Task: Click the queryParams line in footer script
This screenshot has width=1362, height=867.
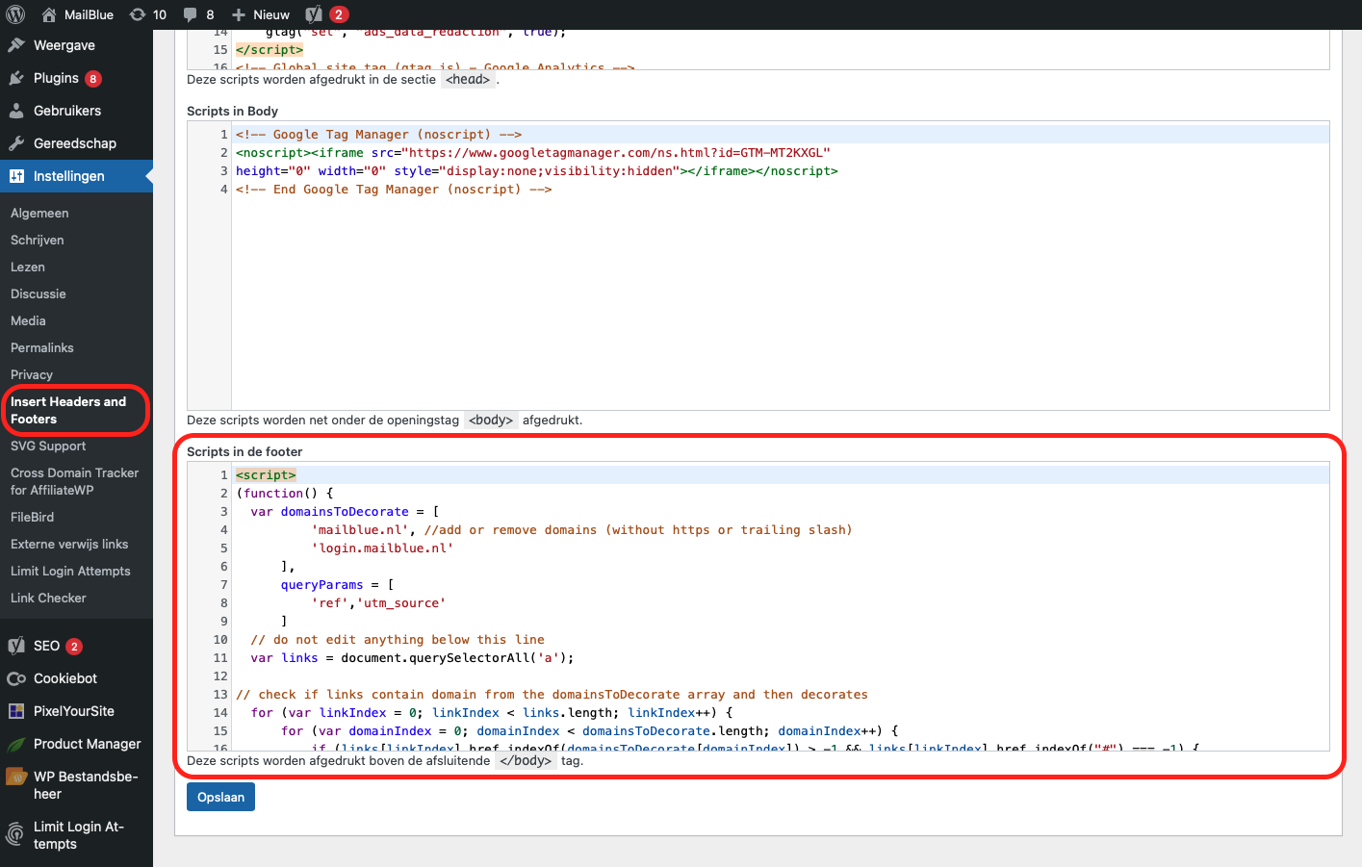Action: click(x=337, y=585)
